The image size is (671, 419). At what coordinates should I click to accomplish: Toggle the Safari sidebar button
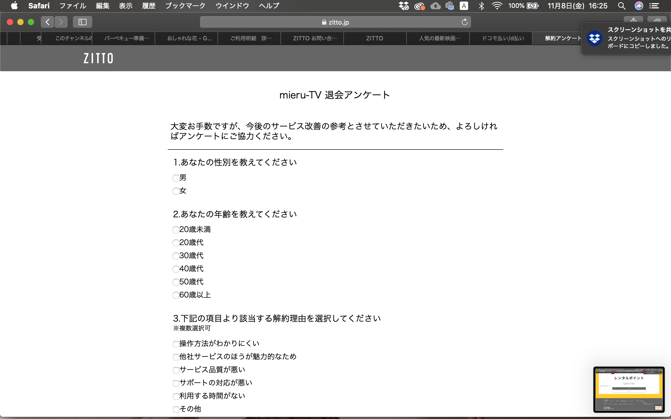click(x=82, y=22)
